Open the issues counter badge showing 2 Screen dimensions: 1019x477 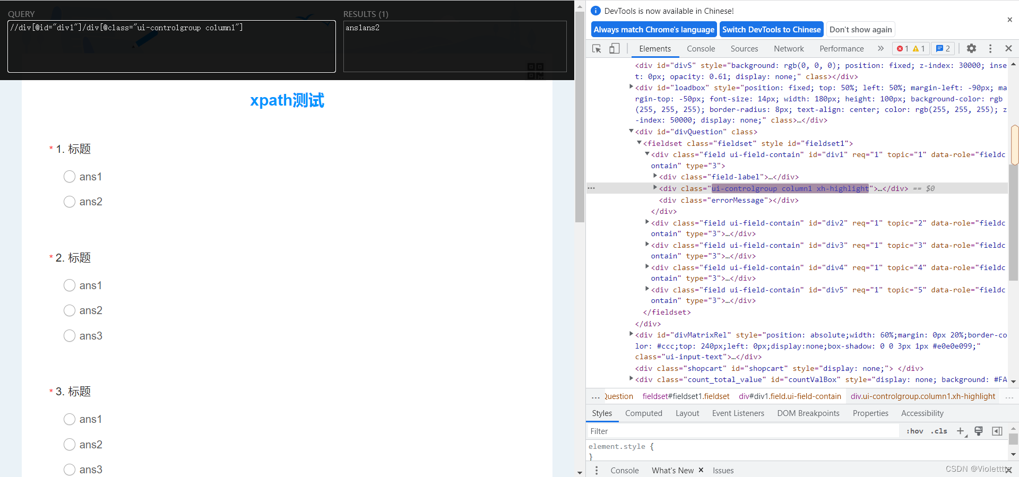click(x=943, y=49)
